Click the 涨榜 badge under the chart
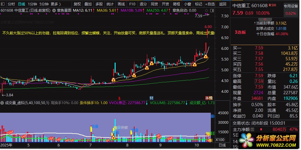Viewport: 301px width, 150px height. coord(209,98)
